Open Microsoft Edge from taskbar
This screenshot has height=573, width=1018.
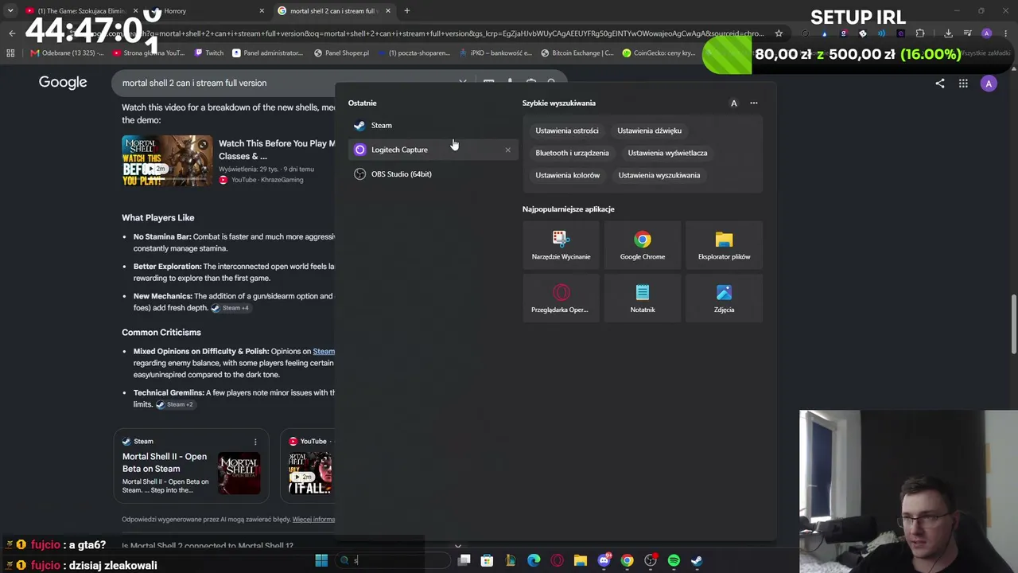click(534, 560)
